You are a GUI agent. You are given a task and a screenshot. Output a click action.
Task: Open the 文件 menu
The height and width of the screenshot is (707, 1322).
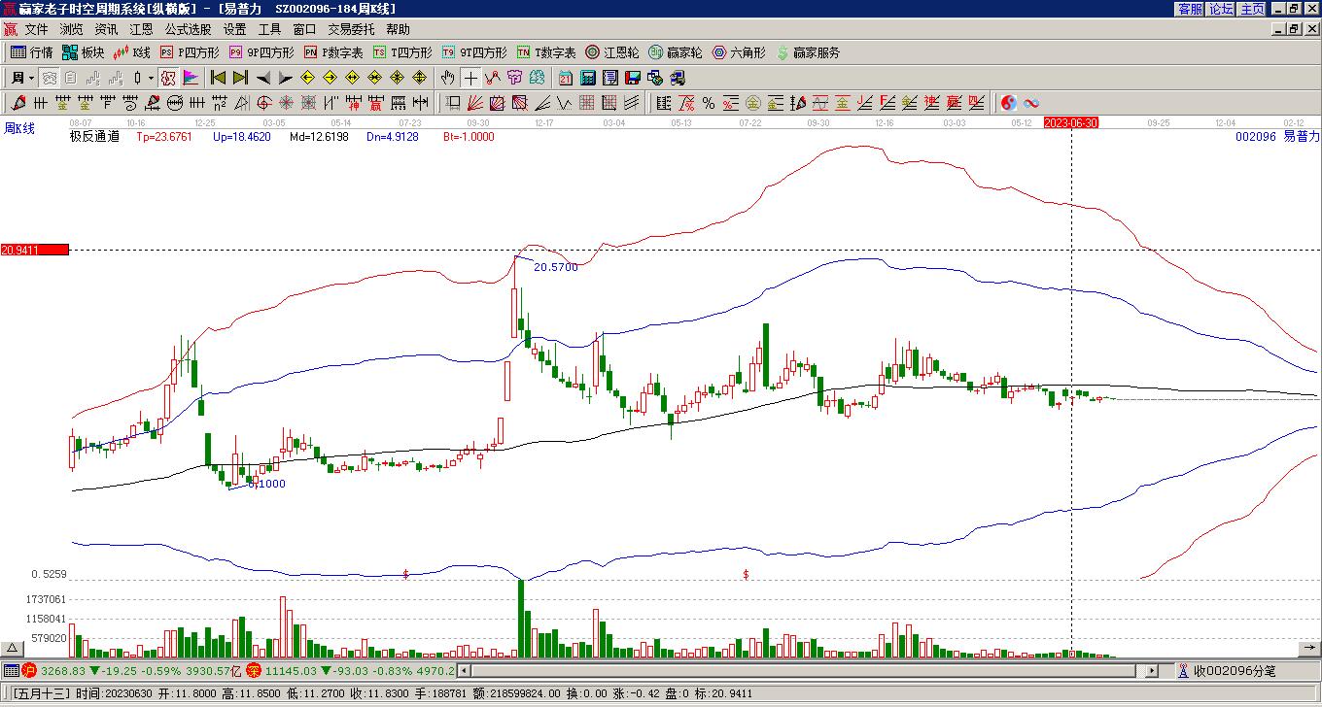[36, 30]
